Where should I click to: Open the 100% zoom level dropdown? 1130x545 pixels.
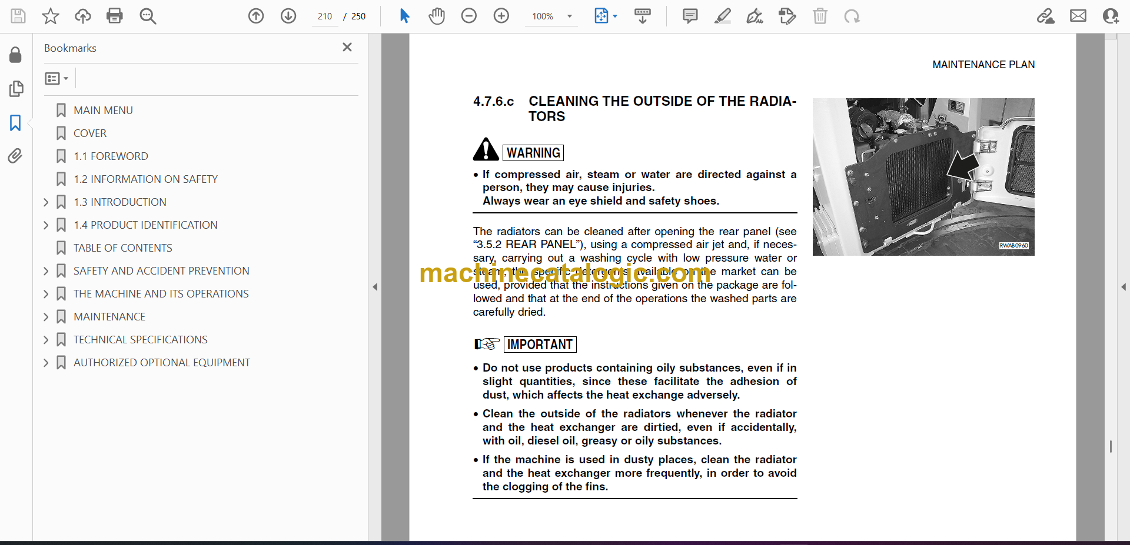tap(569, 16)
